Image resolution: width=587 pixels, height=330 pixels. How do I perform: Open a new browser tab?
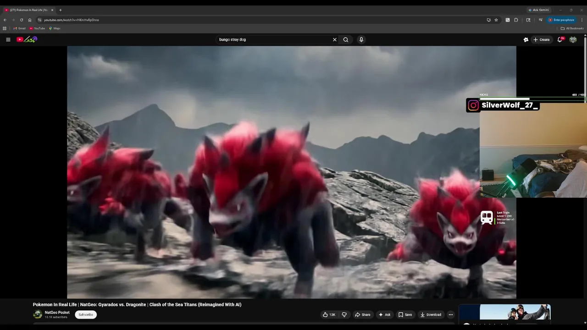point(60,10)
